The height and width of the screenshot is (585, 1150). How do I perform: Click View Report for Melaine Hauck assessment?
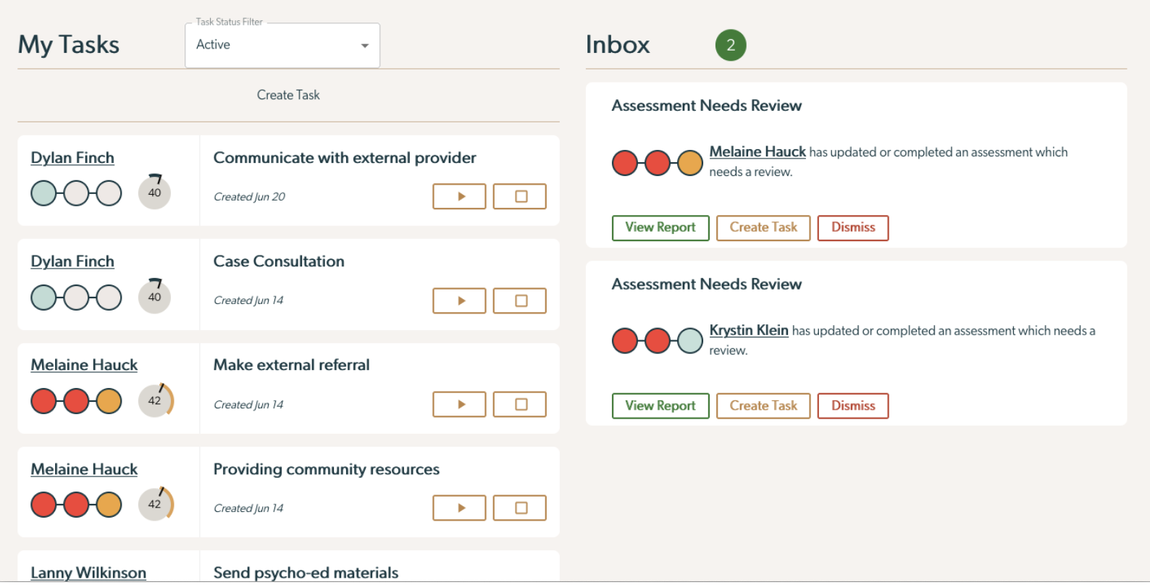pos(660,227)
